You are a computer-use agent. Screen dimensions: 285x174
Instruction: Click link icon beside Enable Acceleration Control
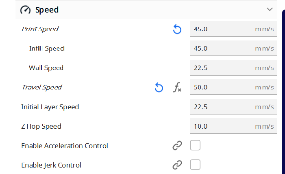177,146
